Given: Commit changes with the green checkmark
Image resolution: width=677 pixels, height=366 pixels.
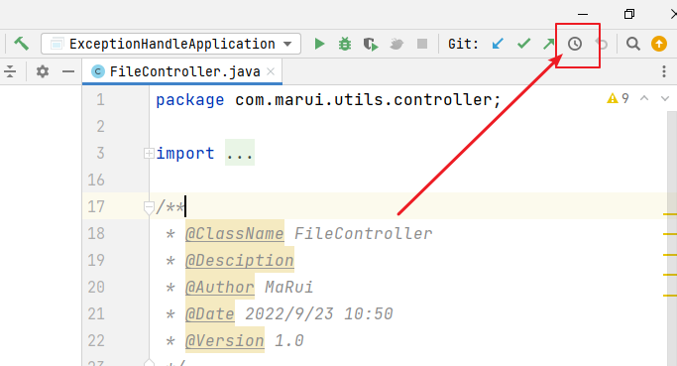Looking at the screenshot, I should (523, 44).
